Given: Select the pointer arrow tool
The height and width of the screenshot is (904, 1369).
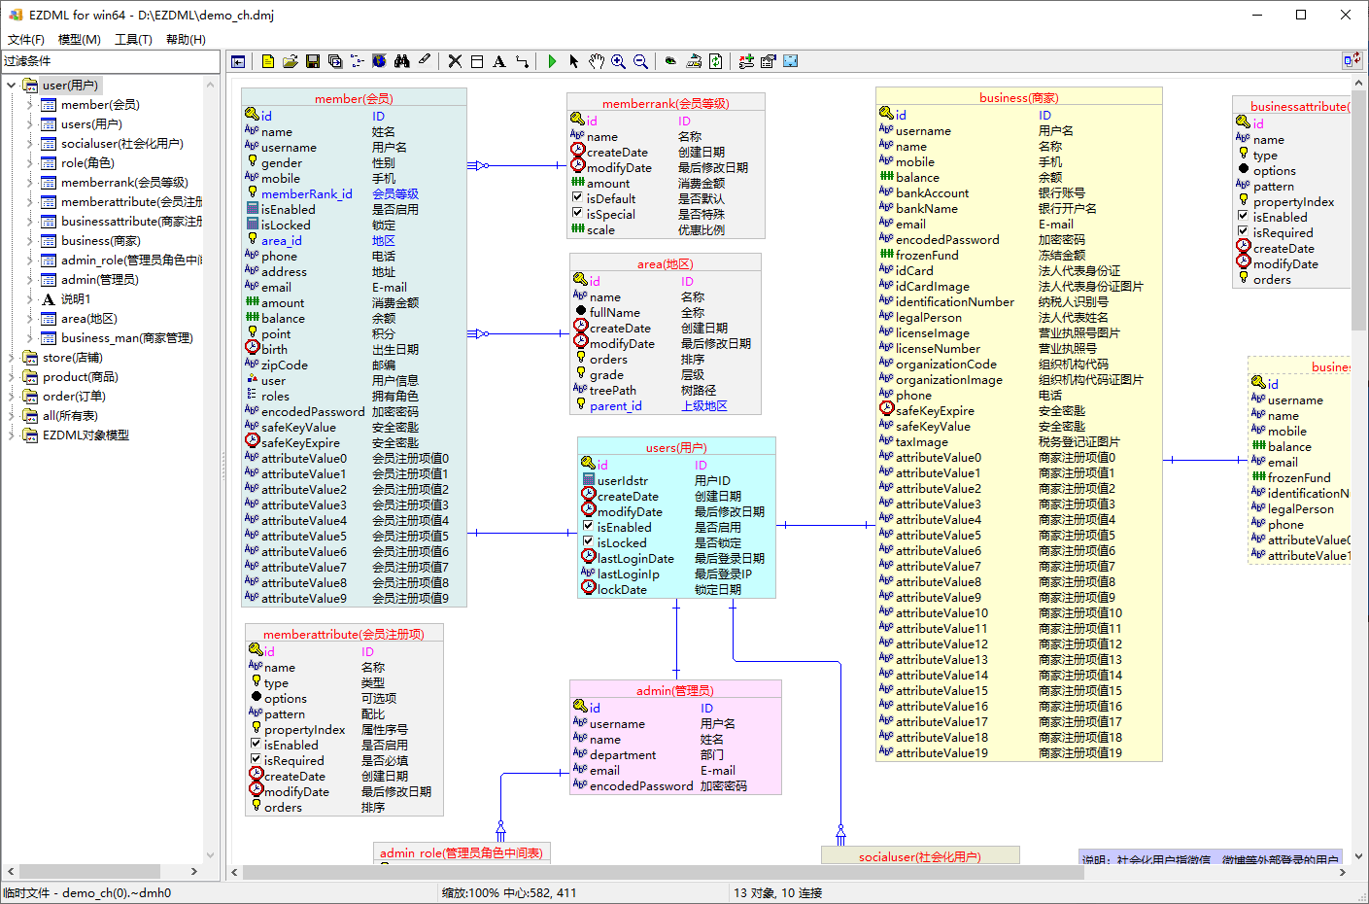Looking at the screenshot, I should pos(574,61).
